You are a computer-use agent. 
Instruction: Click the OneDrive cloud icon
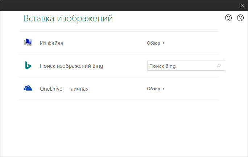(x=28, y=88)
